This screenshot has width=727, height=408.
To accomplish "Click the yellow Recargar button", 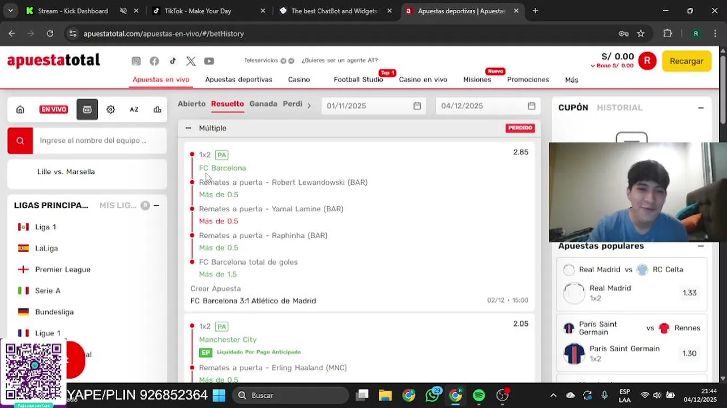I will pos(686,61).
